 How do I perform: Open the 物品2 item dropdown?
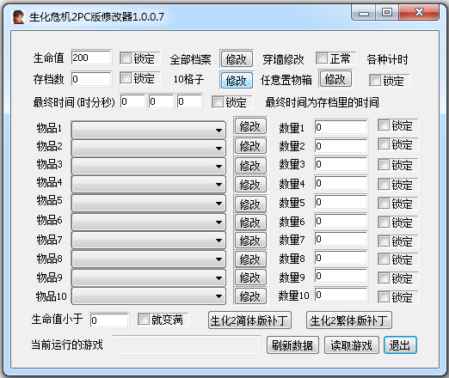pyautogui.click(x=149, y=148)
